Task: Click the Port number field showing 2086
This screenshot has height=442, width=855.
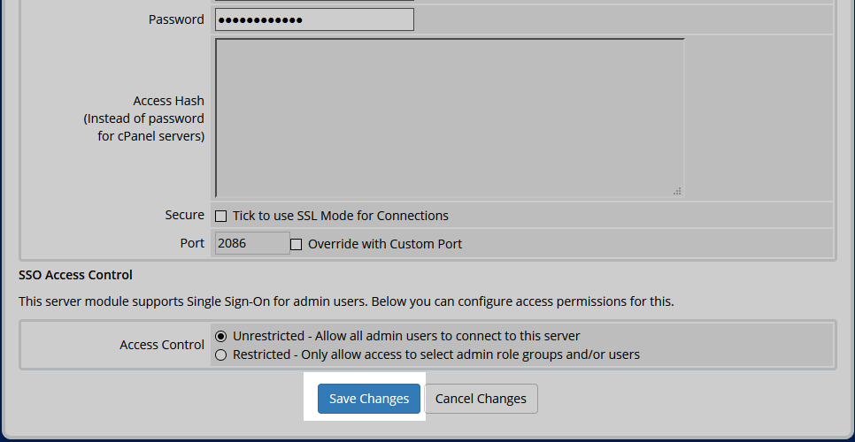Action: click(x=251, y=243)
